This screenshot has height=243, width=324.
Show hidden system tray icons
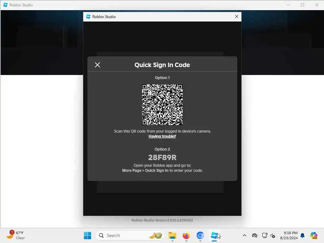[245, 235]
